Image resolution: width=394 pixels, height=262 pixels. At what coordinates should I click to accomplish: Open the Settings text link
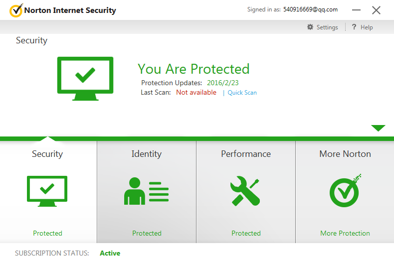(327, 27)
